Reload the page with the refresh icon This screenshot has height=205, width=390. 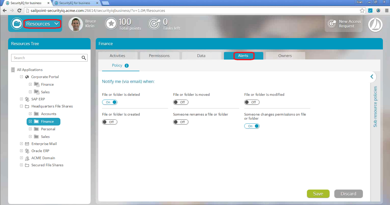pos(19,10)
